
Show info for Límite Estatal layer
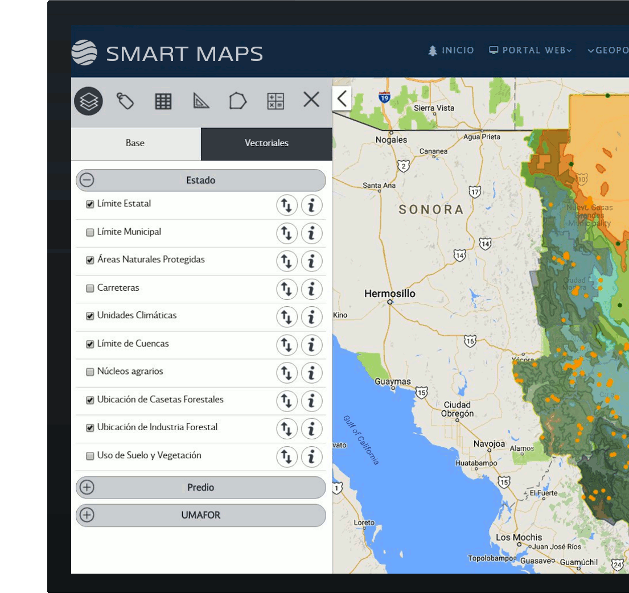[x=311, y=205]
